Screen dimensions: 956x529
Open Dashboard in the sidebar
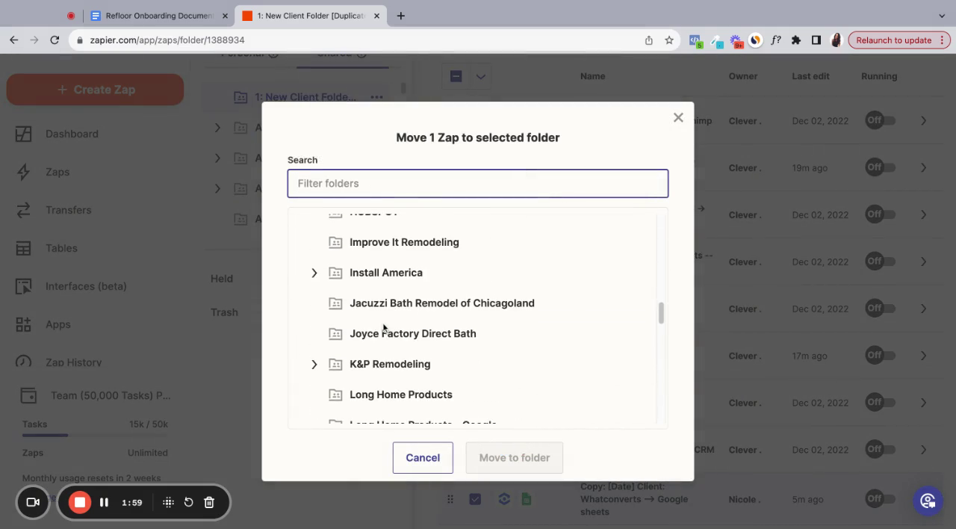coord(72,134)
